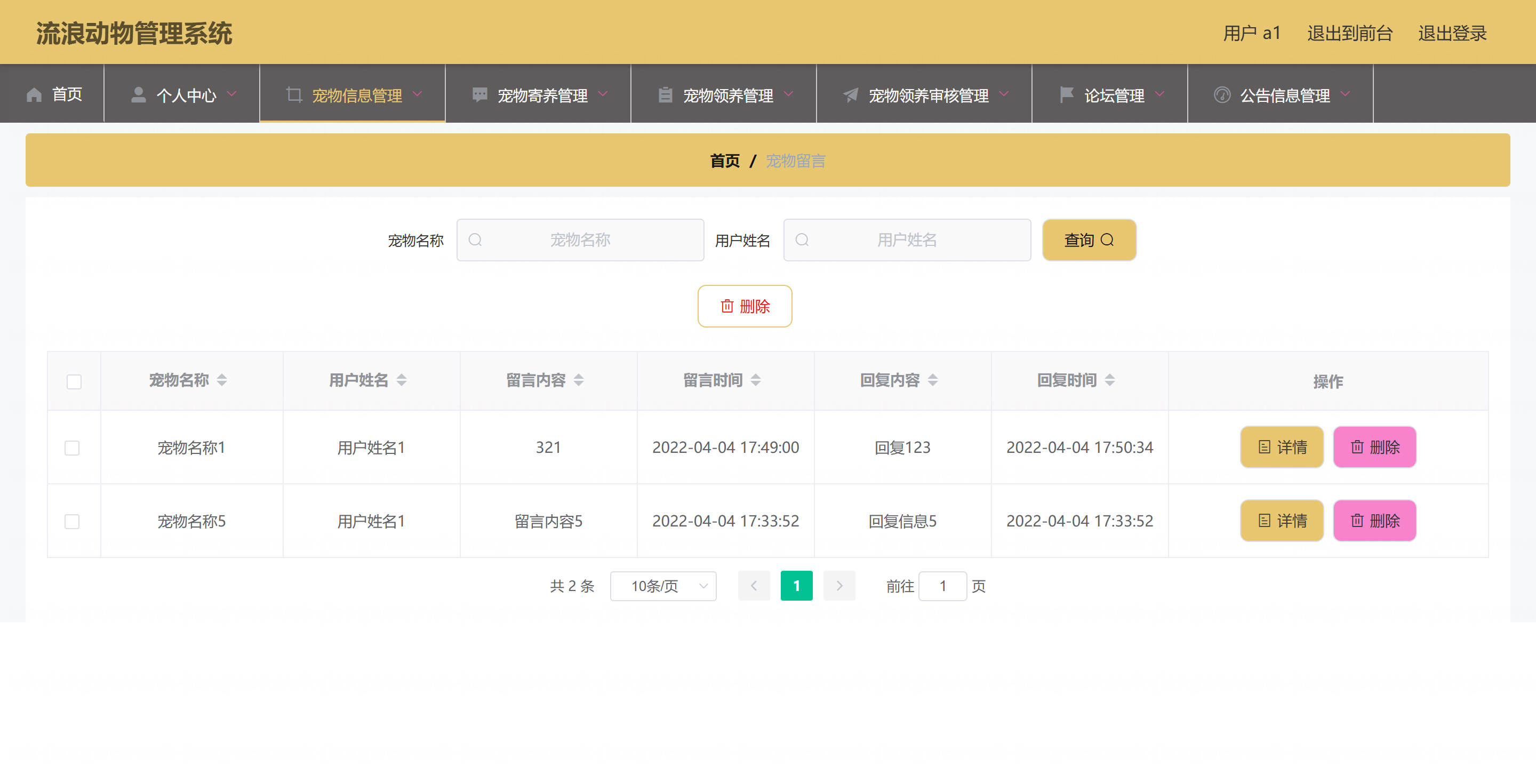Open the 宠物领养审核管理 menu
This screenshot has width=1536, height=782.
click(x=924, y=94)
